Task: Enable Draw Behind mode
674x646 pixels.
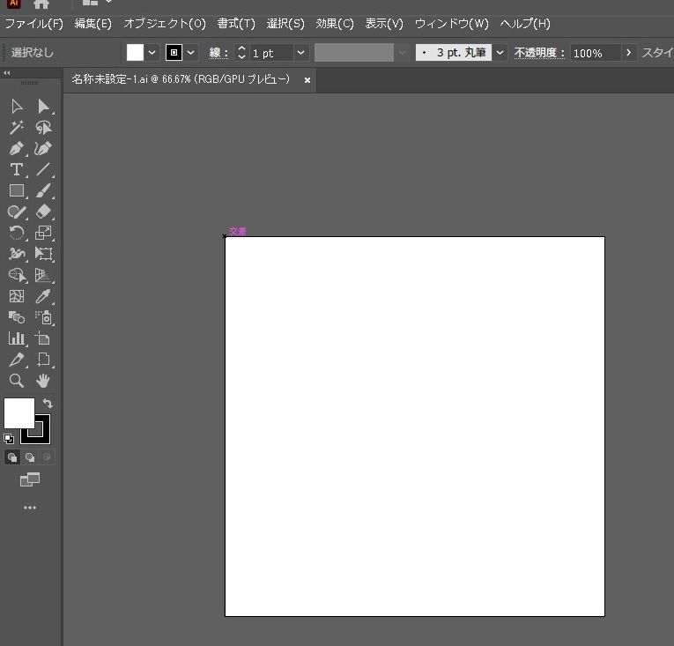Action: 30,457
